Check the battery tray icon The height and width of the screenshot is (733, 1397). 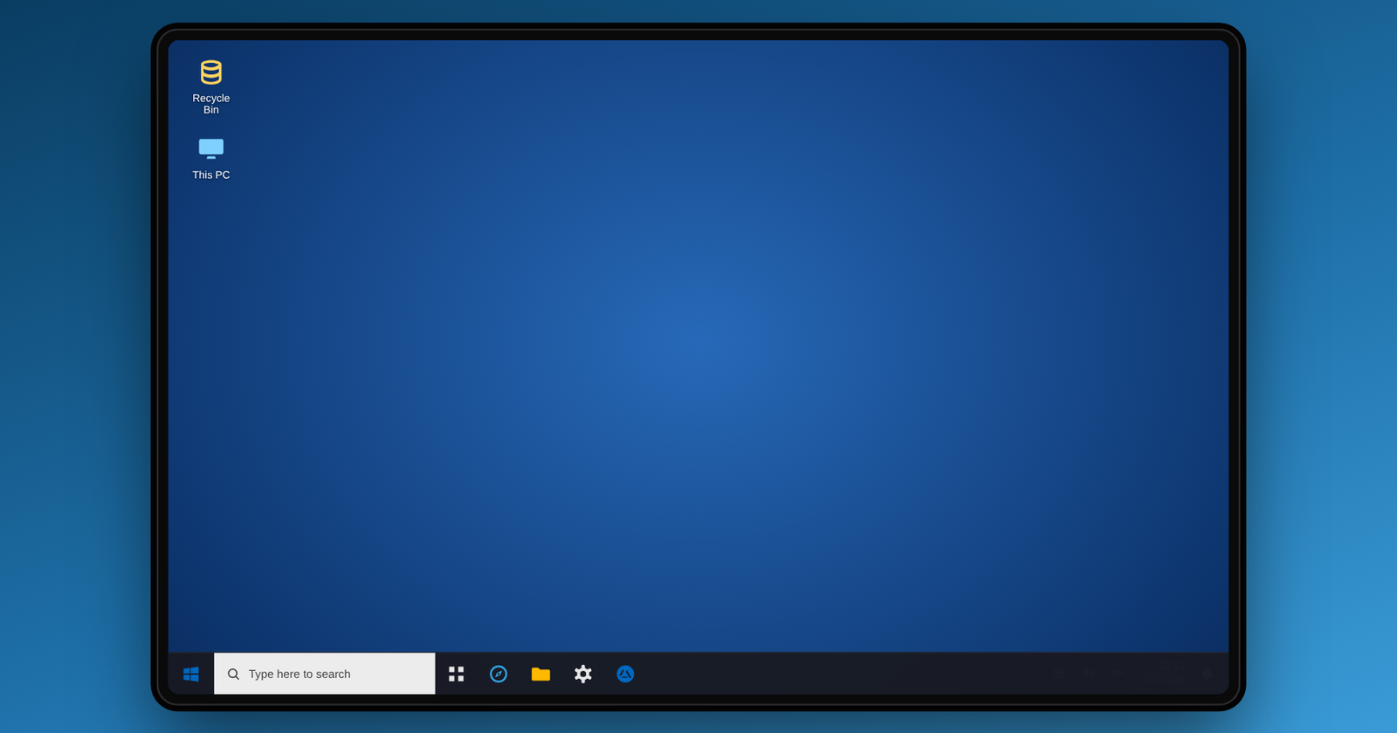(x=1116, y=673)
